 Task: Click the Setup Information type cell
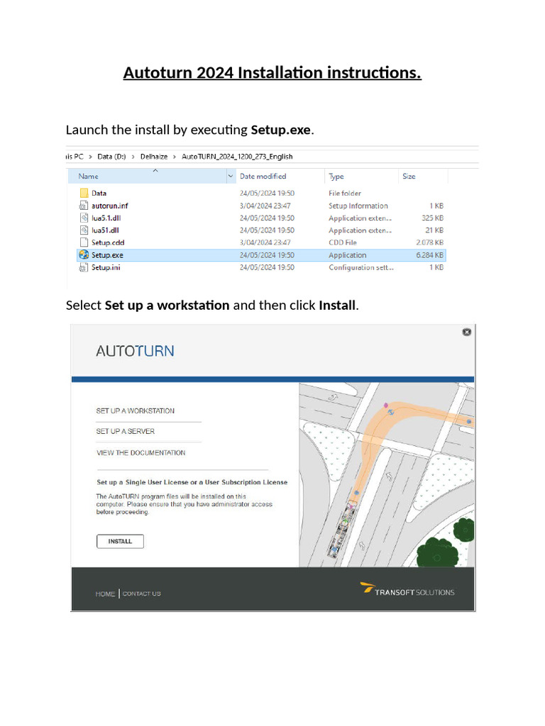pos(358,206)
